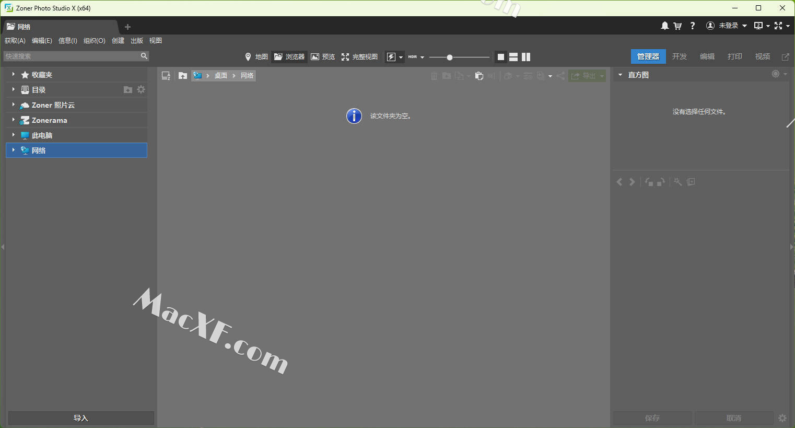Switch to 开发 module tab
Viewport: 795px width, 428px height.
pos(680,56)
